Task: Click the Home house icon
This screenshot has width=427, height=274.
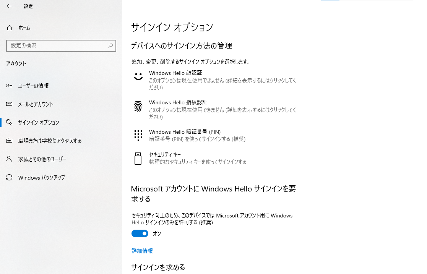Action: coord(10,28)
